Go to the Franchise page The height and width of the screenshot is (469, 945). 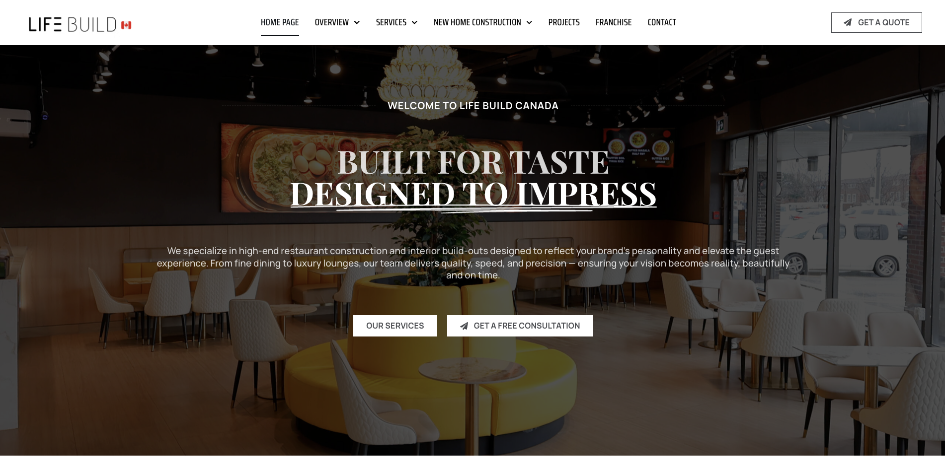point(614,22)
